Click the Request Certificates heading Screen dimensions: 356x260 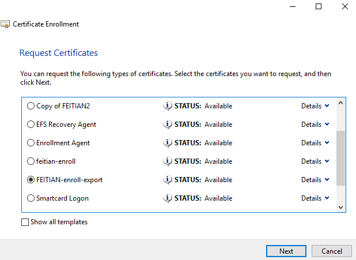click(x=59, y=53)
